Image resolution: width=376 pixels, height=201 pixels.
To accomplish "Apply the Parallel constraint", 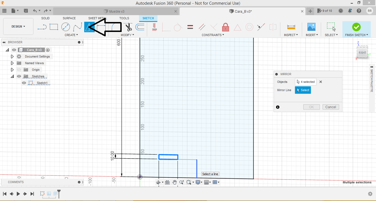I will tap(202, 27).
